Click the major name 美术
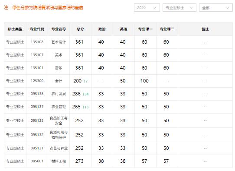The width and height of the screenshot is (235, 171). pyautogui.click(x=59, y=55)
